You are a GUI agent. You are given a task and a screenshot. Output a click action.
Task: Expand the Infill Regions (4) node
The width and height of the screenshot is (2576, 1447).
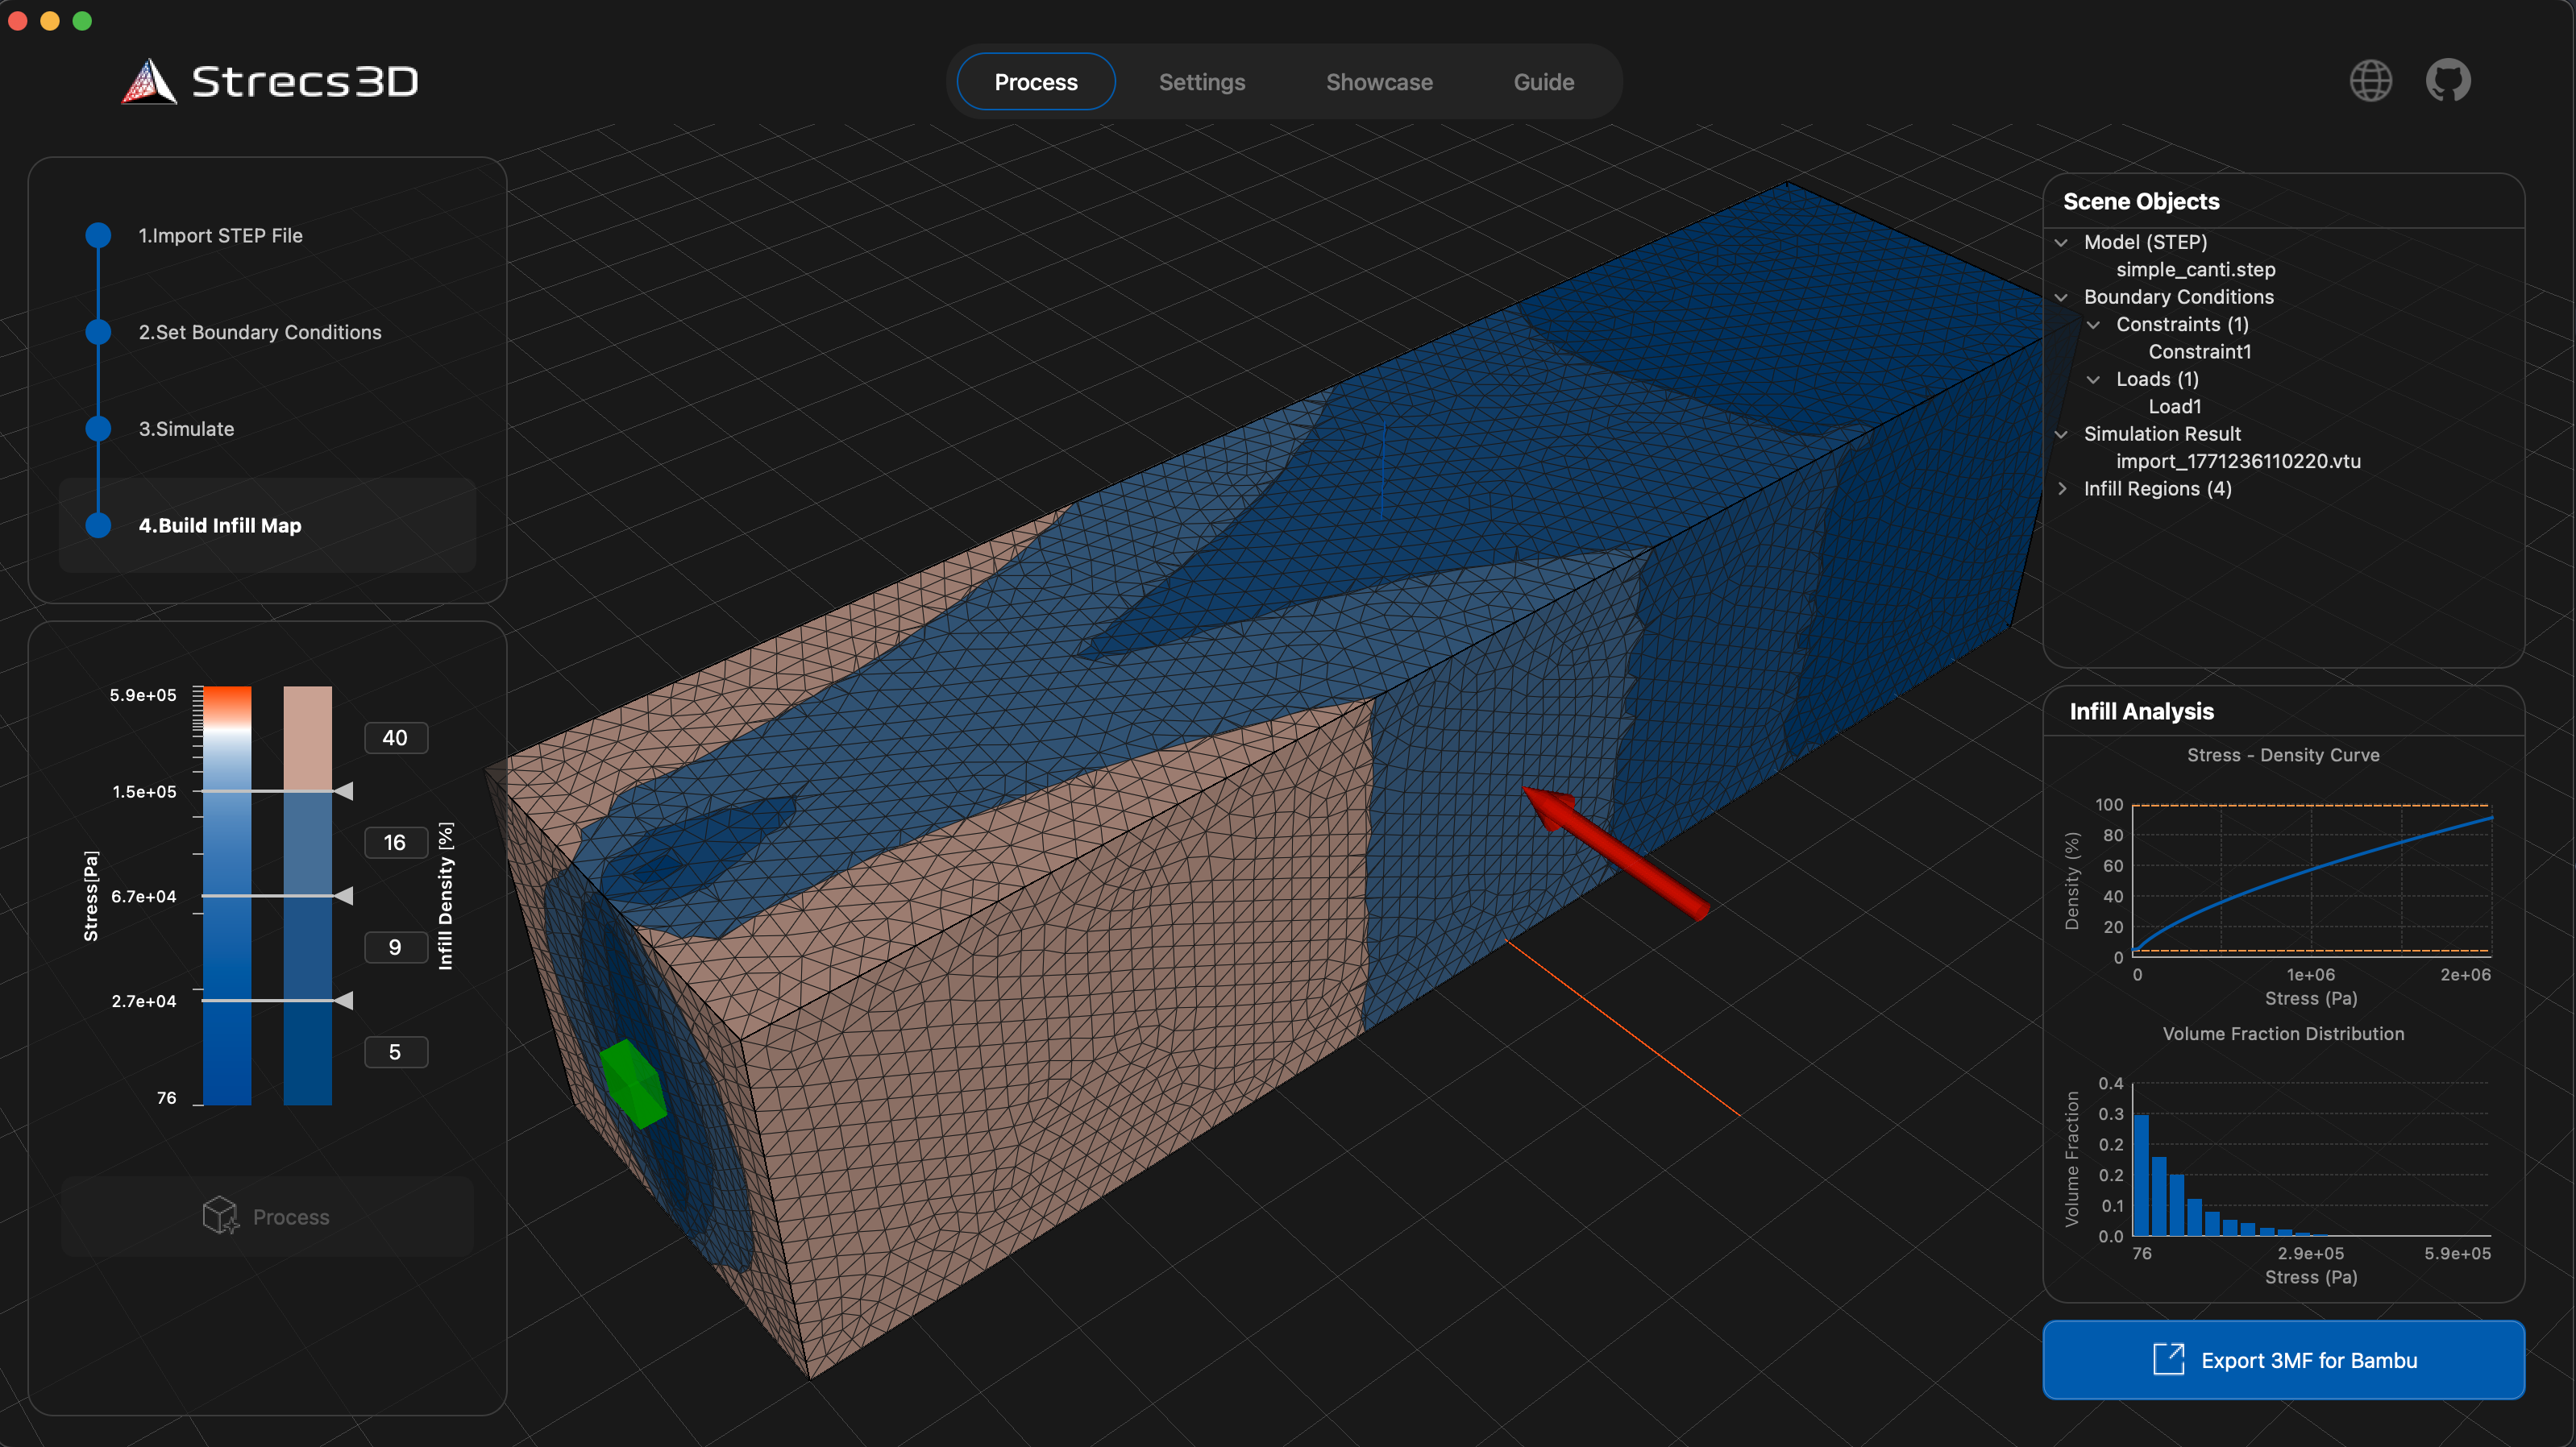2063,489
